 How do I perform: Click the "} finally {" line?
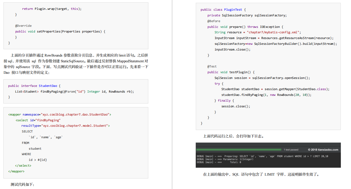(224, 101)
